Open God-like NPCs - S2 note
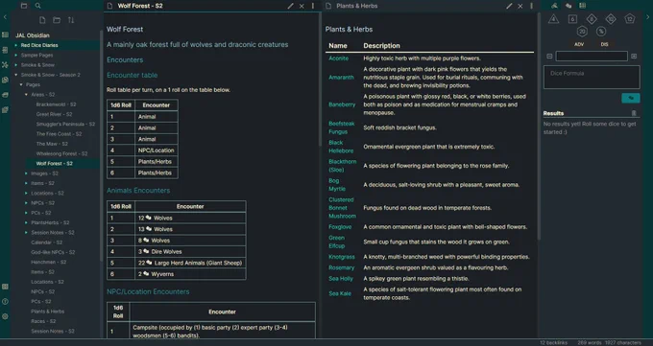The image size is (653, 346). 53,252
